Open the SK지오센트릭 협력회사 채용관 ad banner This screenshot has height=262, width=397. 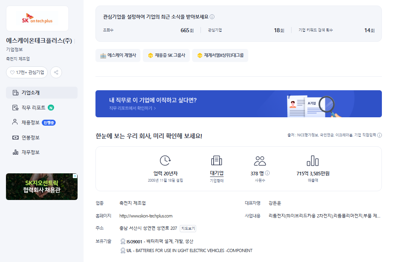click(x=42, y=186)
